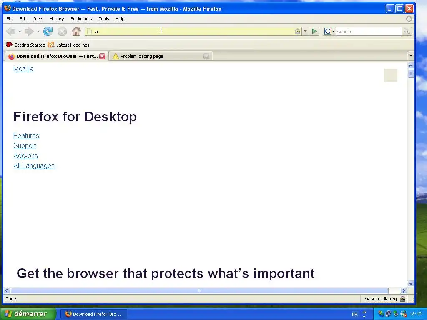The image size is (427, 320).
Task: Reload the page with the refresh icon
Action: 48,32
